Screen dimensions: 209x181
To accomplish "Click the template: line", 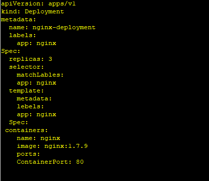I will point(26,90).
